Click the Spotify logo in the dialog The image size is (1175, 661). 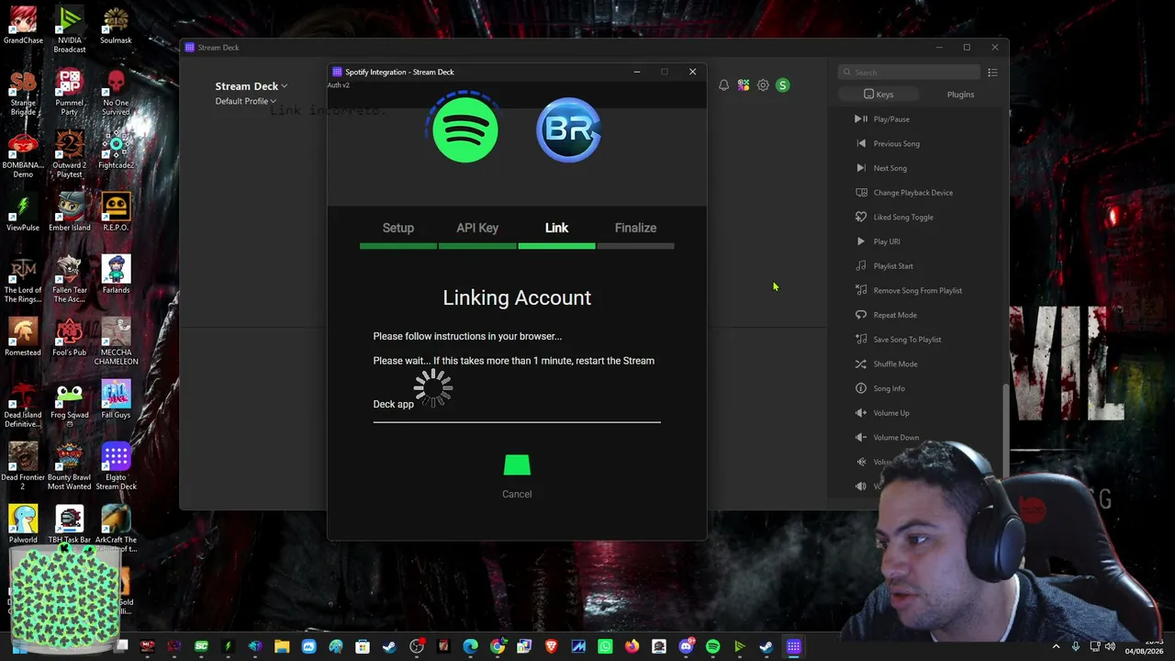[x=465, y=130]
